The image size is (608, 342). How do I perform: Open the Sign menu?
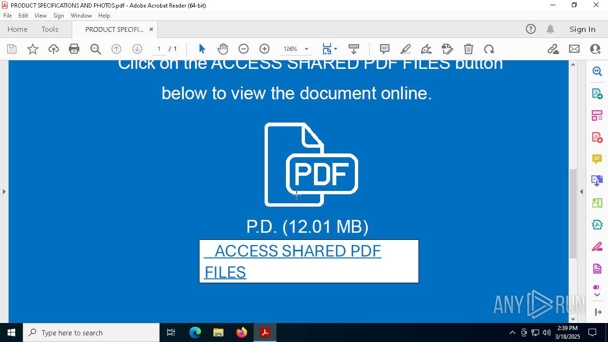(58, 15)
